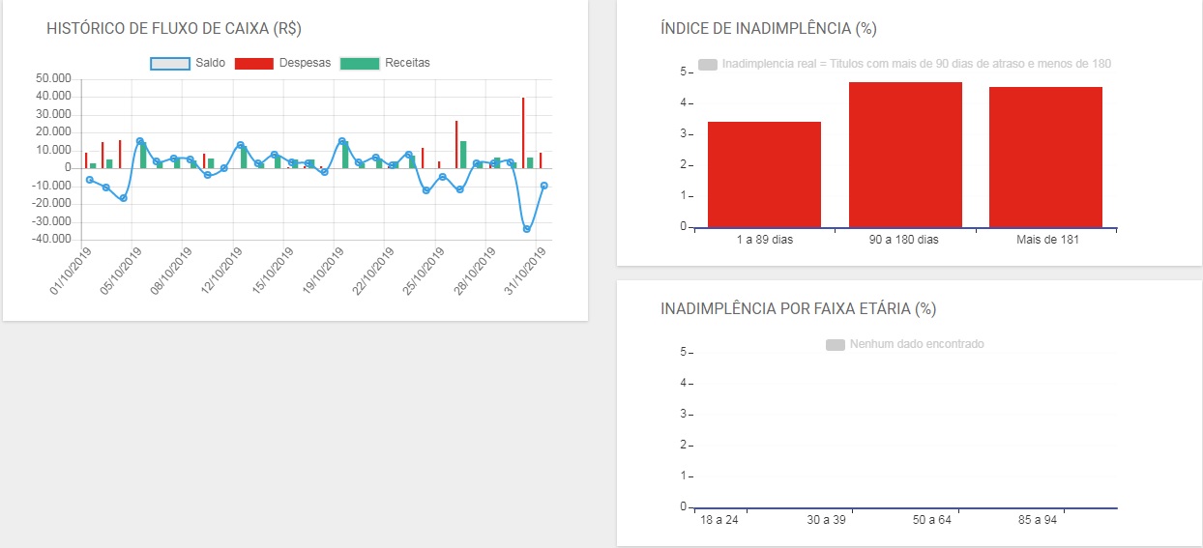Screen dimensions: 1203x548
Task: Toggle the Saldo legend series
Action: click(x=209, y=63)
